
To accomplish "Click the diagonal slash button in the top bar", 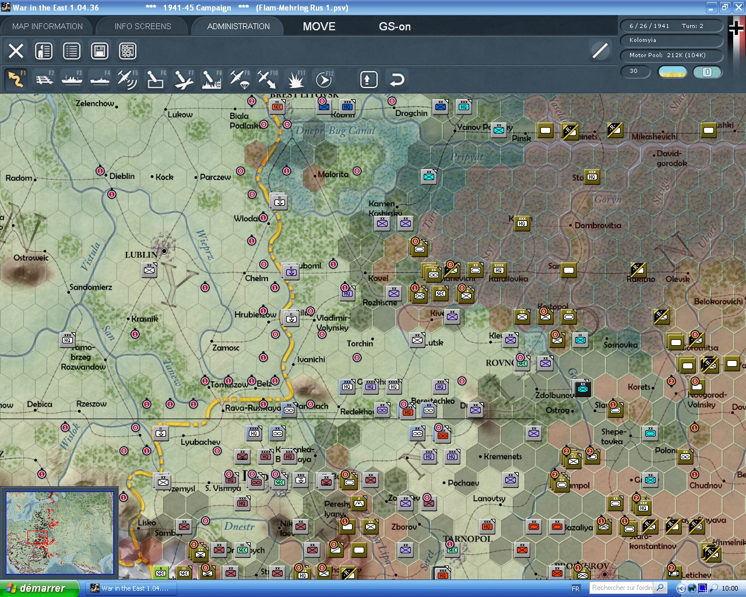I will pos(600,51).
